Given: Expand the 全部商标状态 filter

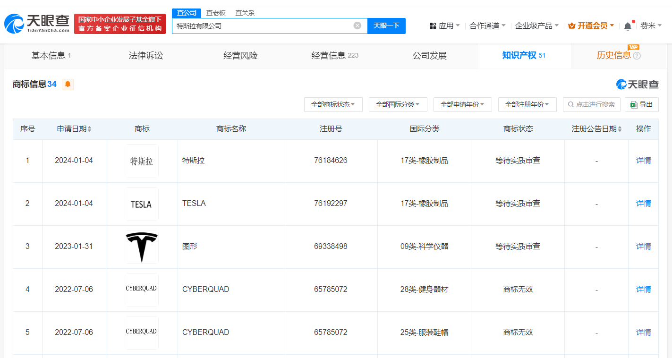Looking at the screenshot, I should pyautogui.click(x=333, y=104).
